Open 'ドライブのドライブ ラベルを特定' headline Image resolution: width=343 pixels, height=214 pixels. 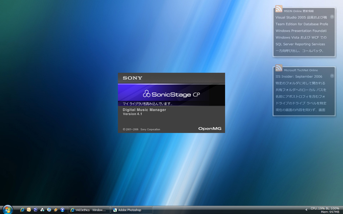coord(301,103)
